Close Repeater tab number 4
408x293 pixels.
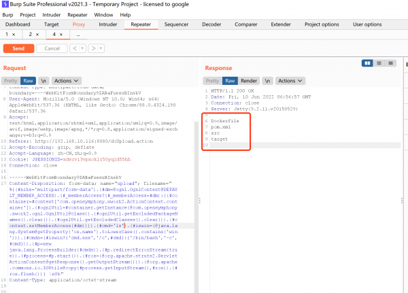(x=62, y=34)
